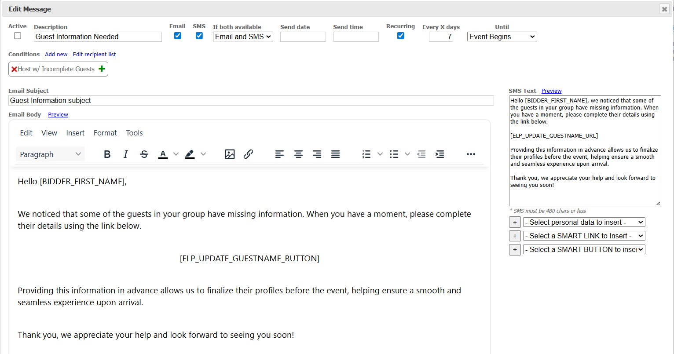674x354 pixels.
Task: Expand the highlight color picker arrow
Action: coord(203,154)
